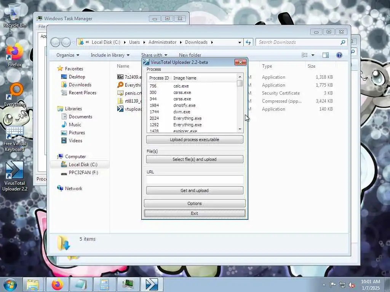Switch to Task Manager in the taskbar
Screen dimensions: 390x292
pyautogui.click(x=128, y=284)
